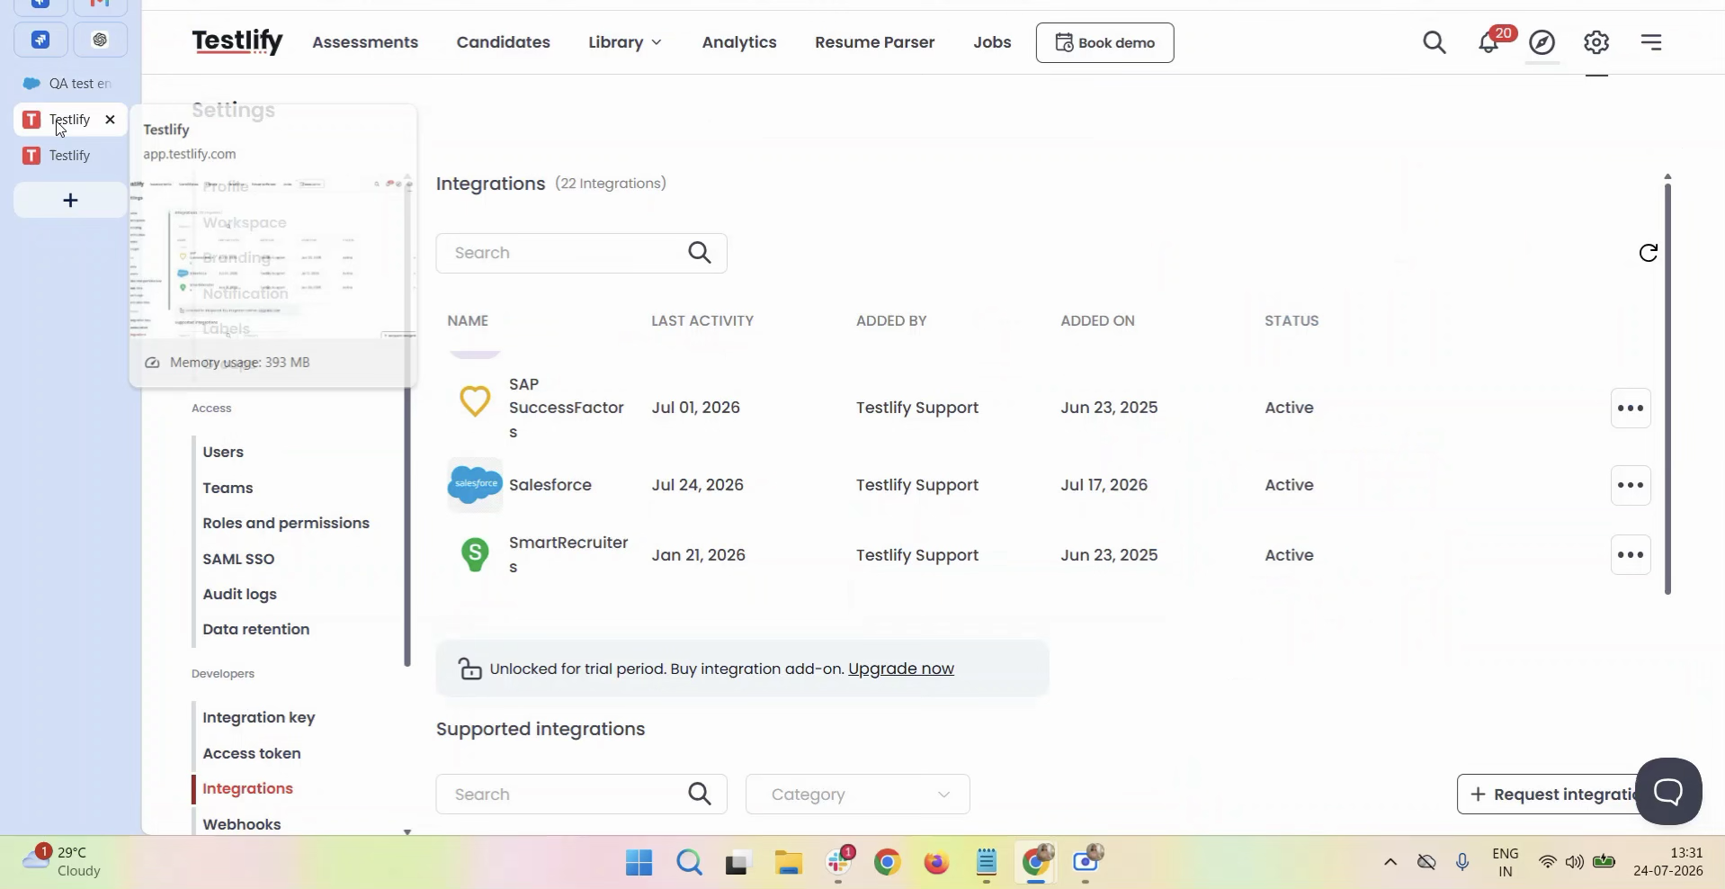Click the SmartRecruiters S logo
Viewport: 1725px width, 889px height.
coord(475,554)
